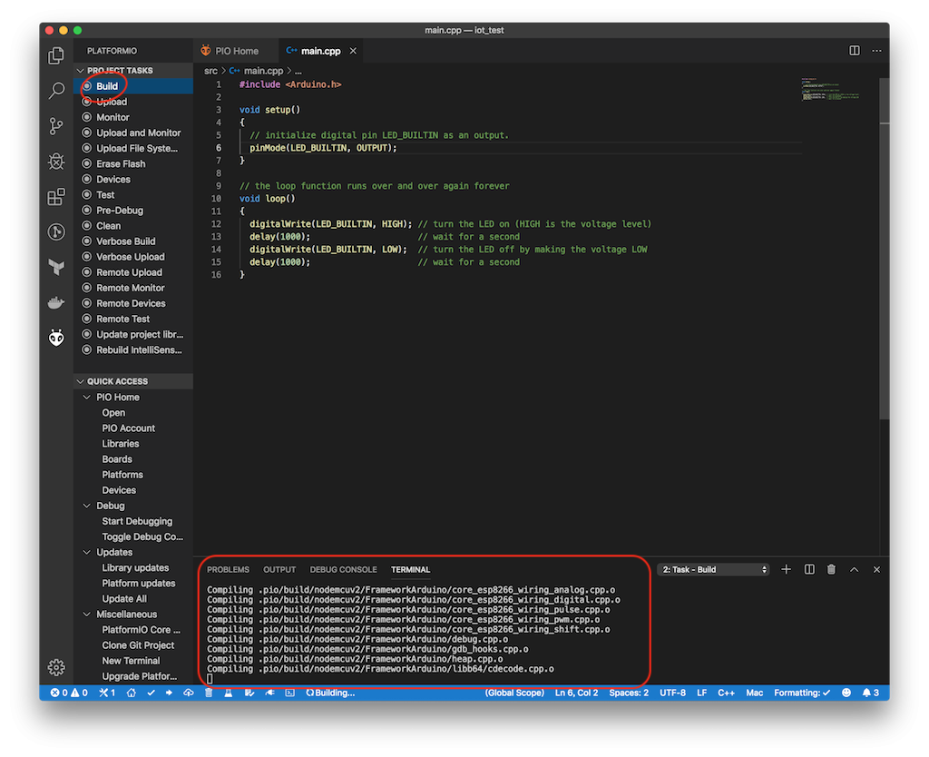Screen dimensions: 929x757
Task: Open the Terraform view icon
Action: point(56,268)
